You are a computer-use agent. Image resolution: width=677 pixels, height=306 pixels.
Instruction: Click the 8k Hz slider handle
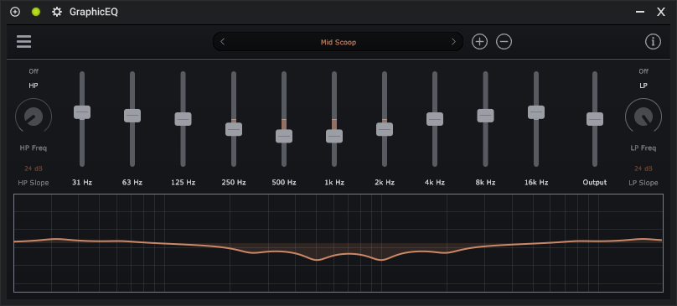pos(485,116)
